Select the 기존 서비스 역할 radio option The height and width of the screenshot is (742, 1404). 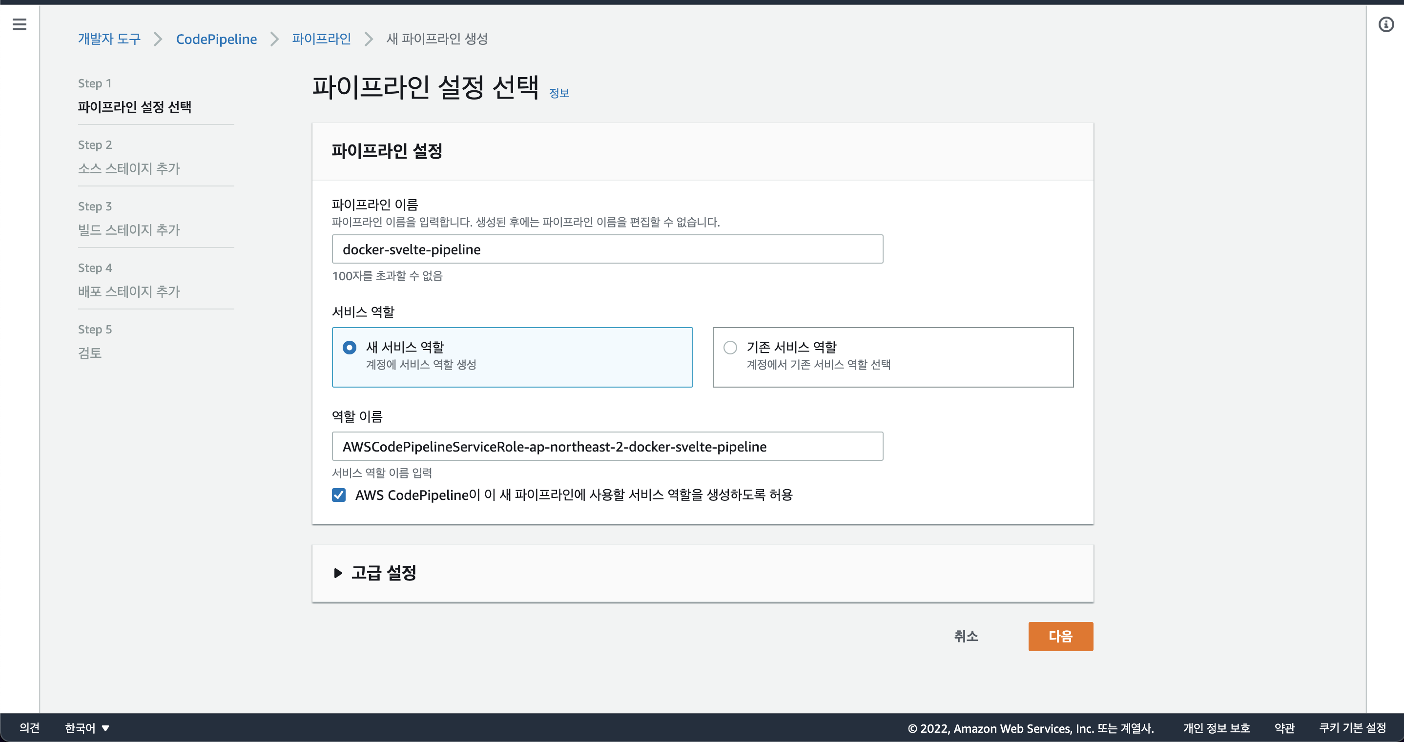pos(730,347)
